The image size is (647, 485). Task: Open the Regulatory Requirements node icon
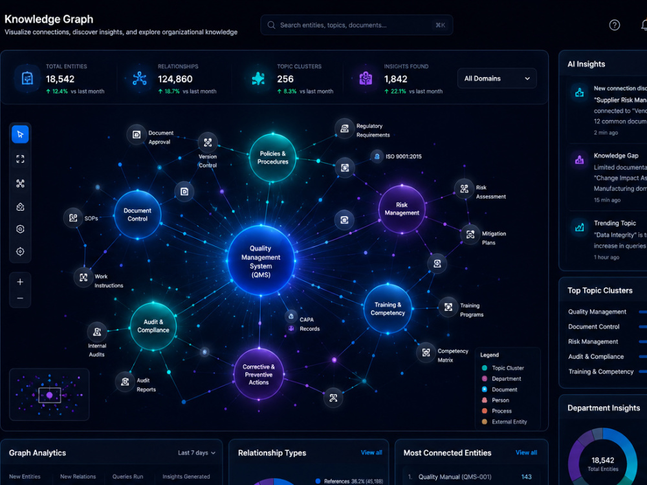coord(344,128)
